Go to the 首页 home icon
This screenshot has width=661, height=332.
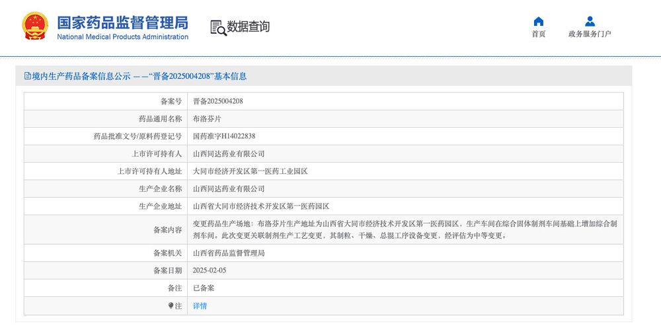click(x=538, y=21)
